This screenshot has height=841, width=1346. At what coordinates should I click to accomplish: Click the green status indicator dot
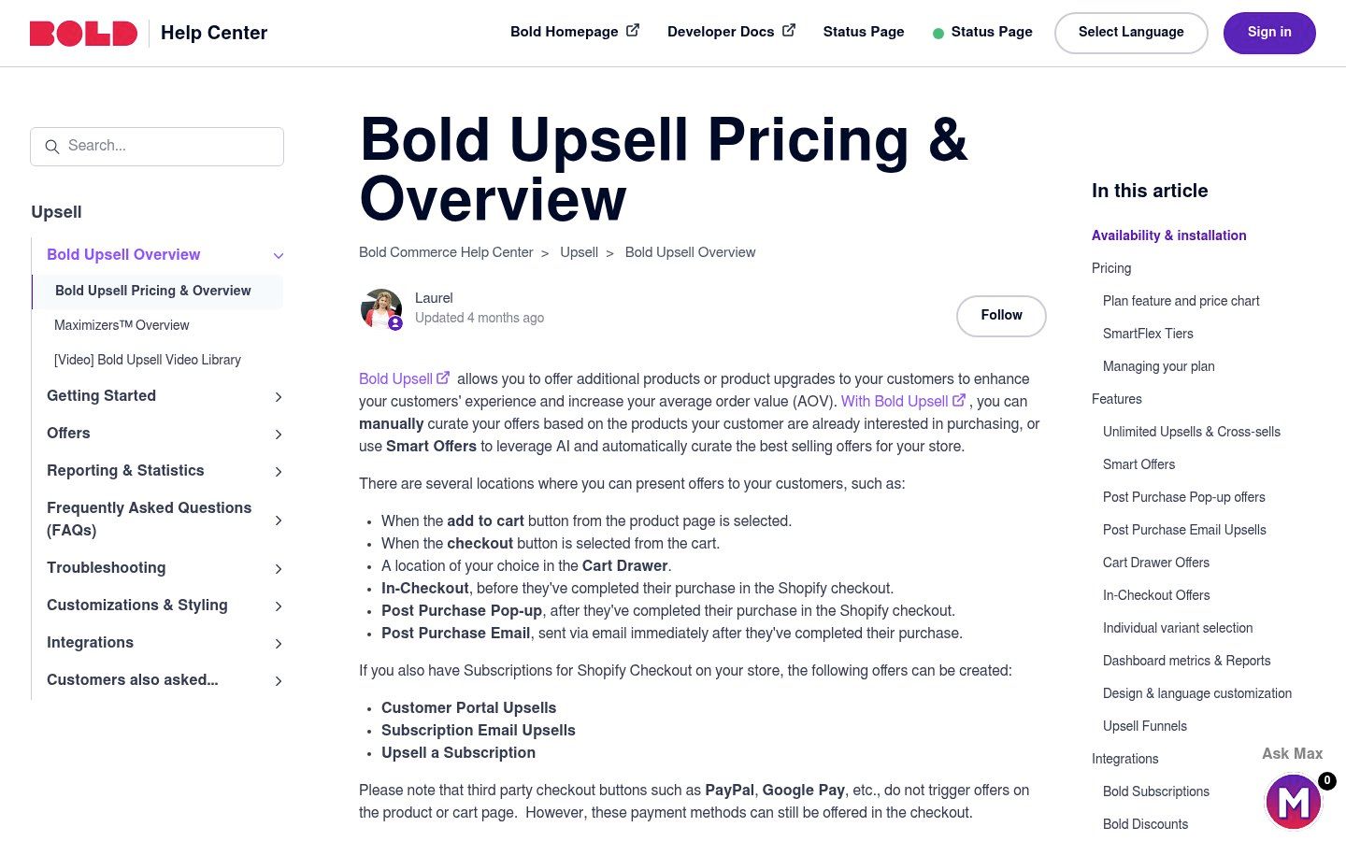937,33
